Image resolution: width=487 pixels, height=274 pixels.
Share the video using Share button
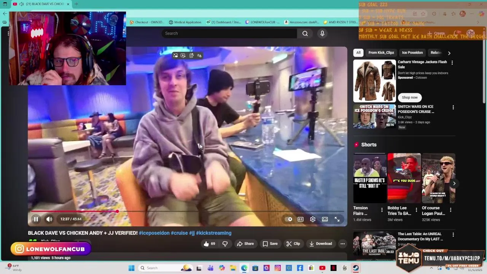point(245,244)
